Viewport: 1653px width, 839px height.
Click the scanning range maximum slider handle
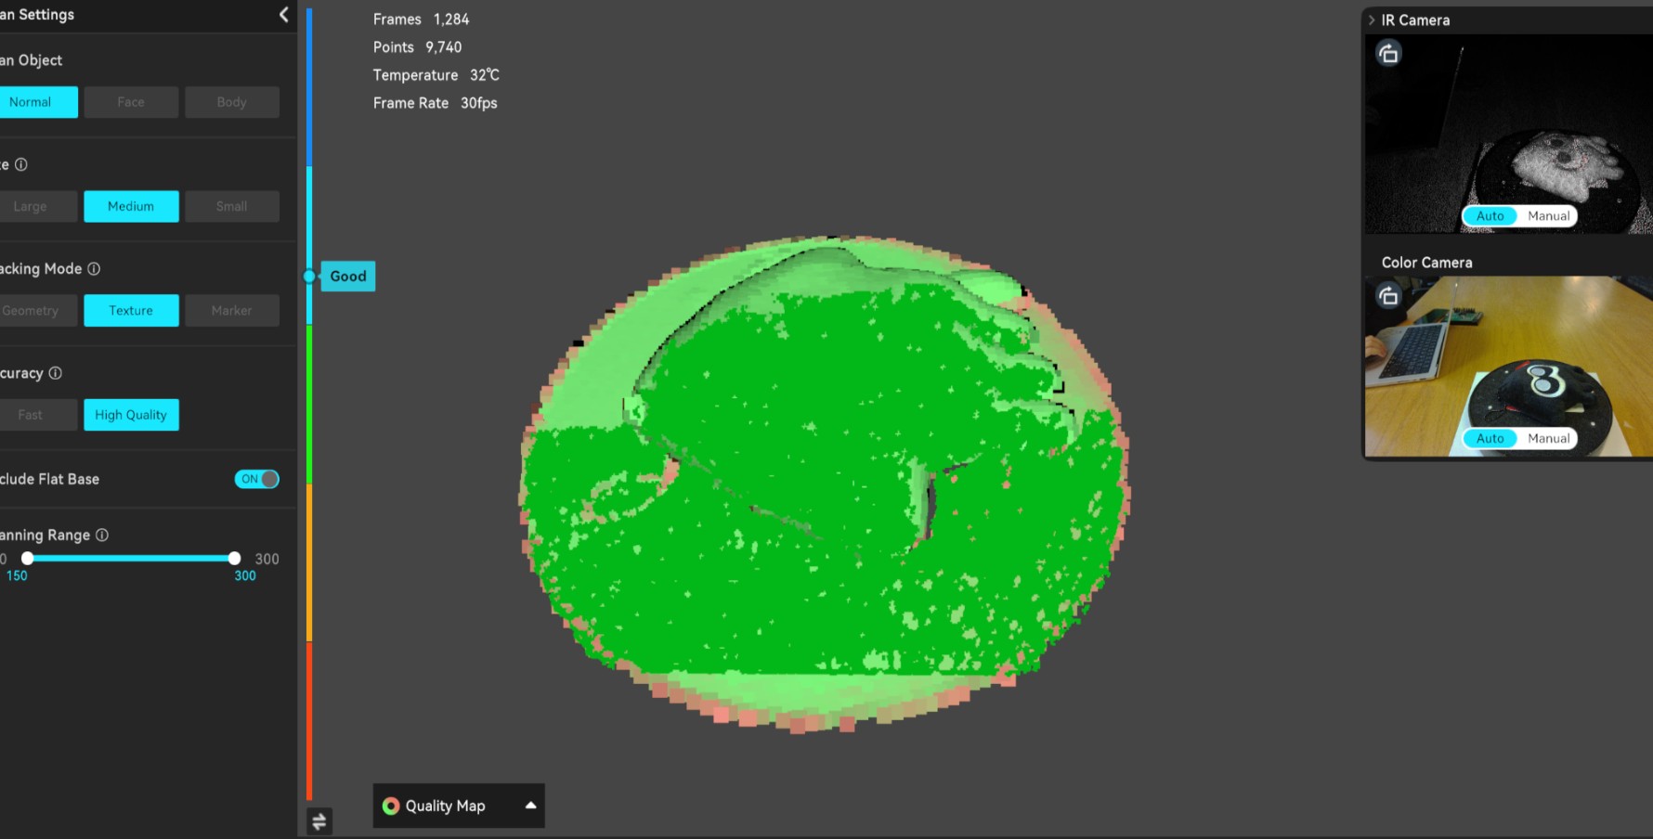coord(234,558)
